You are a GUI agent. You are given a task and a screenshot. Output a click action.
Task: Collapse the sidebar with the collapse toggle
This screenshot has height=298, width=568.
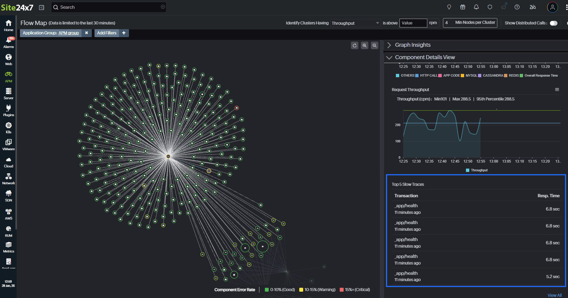(x=41, y=7)
